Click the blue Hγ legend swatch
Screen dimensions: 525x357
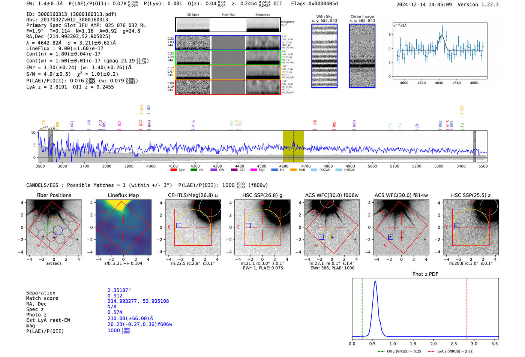tap(274, 170)
